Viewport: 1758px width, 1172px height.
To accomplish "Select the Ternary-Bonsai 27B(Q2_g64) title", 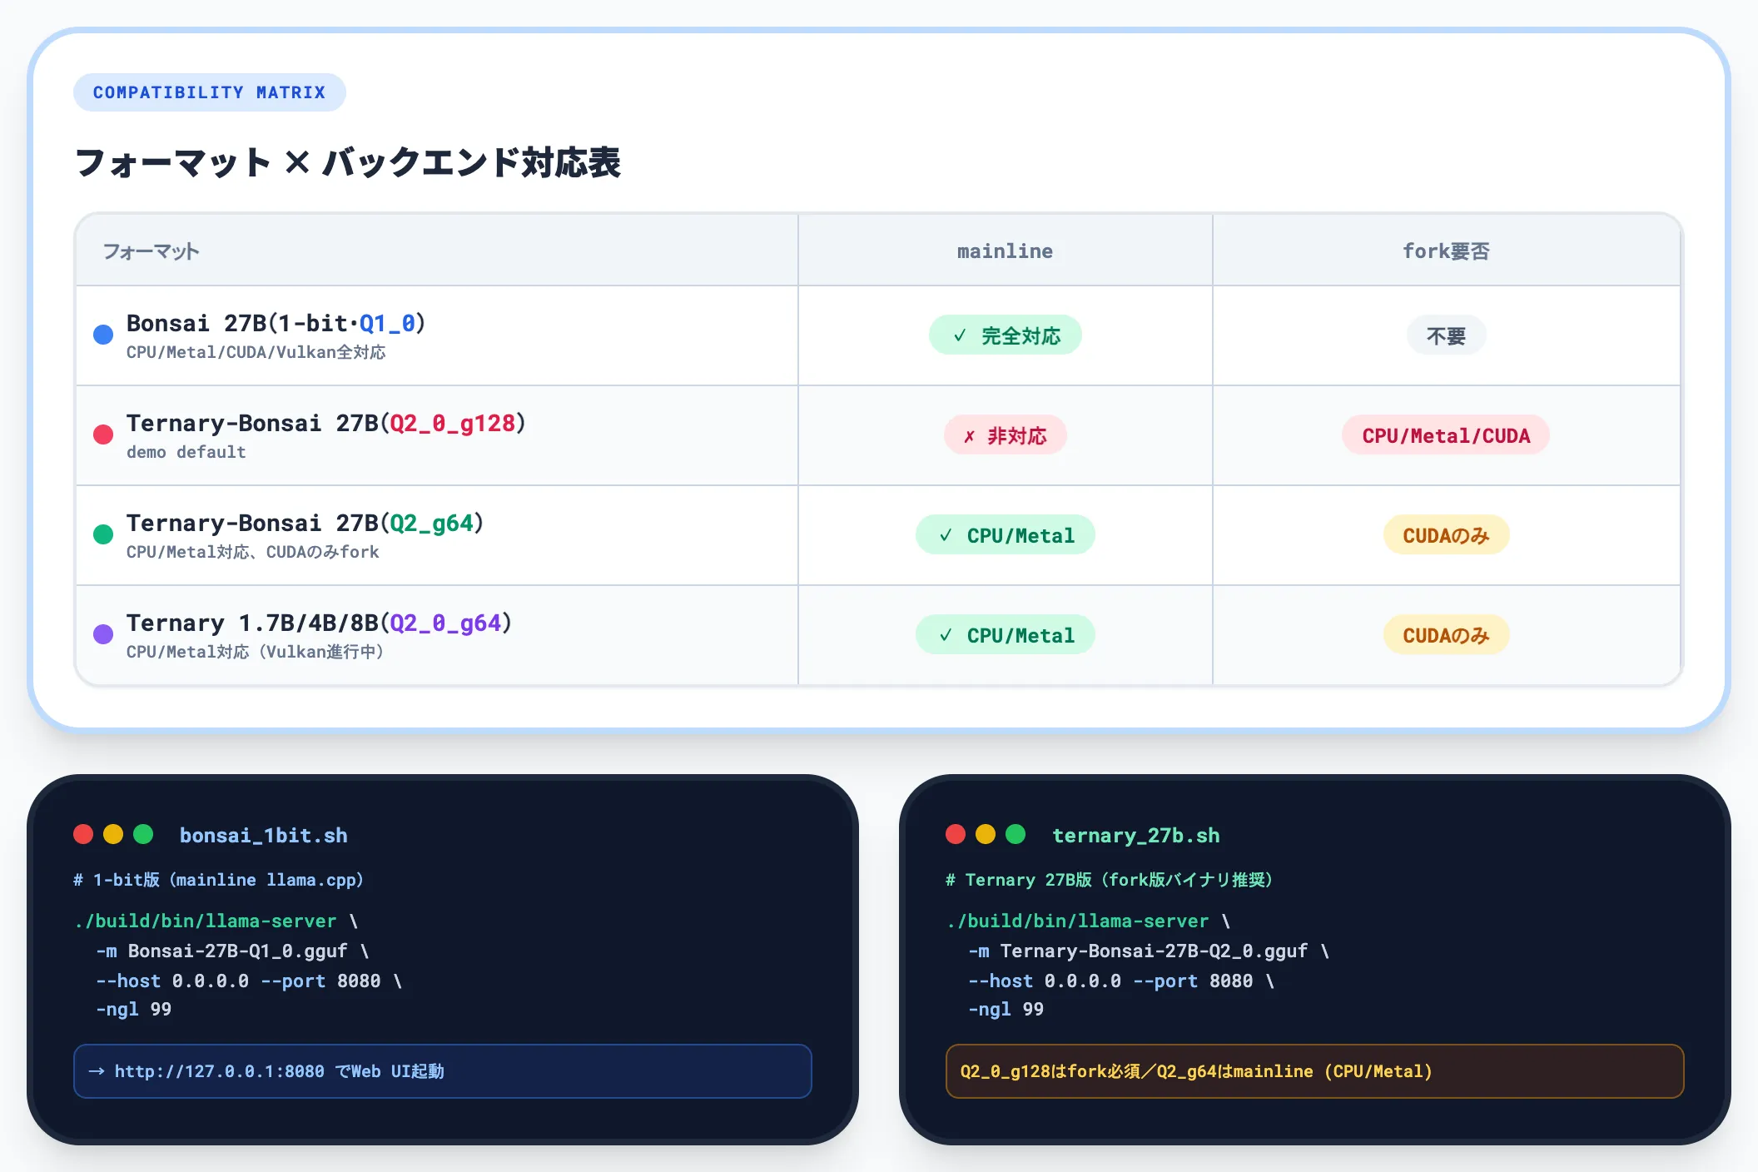I will point(305,523).
